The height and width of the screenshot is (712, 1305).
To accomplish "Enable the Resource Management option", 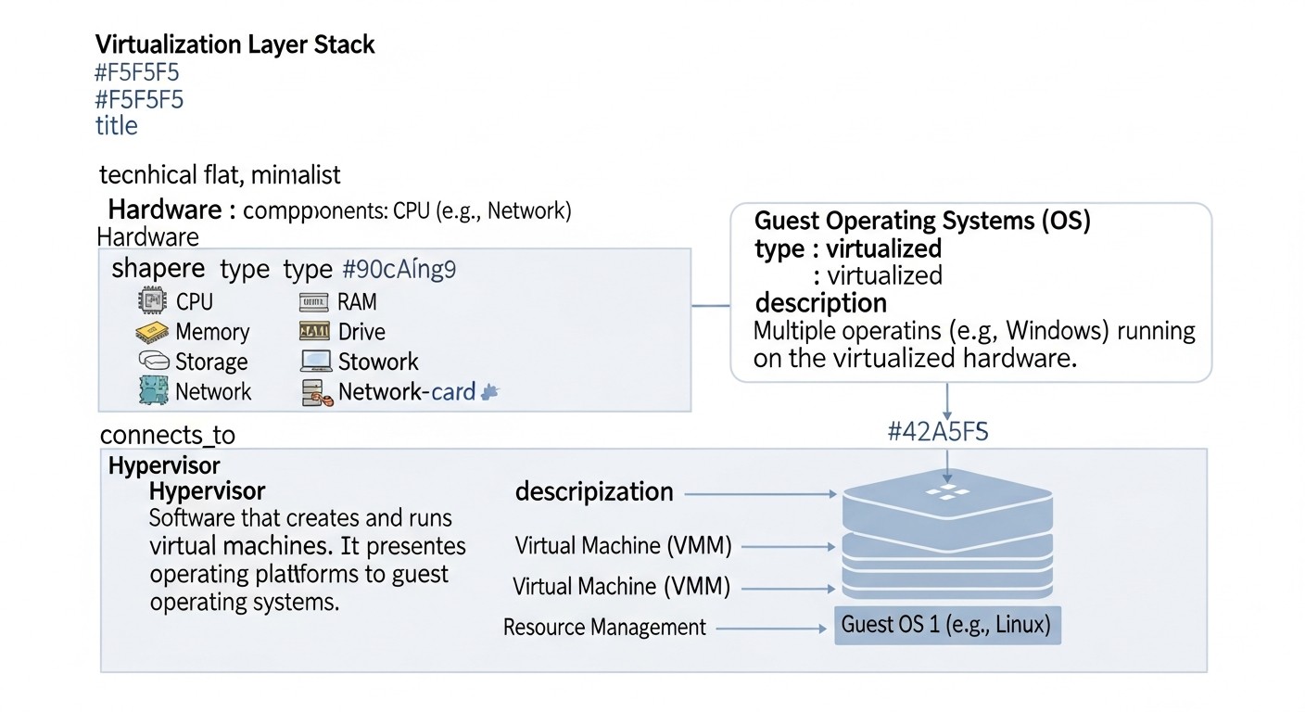I will pyautogui.click(x=603, y=627).
